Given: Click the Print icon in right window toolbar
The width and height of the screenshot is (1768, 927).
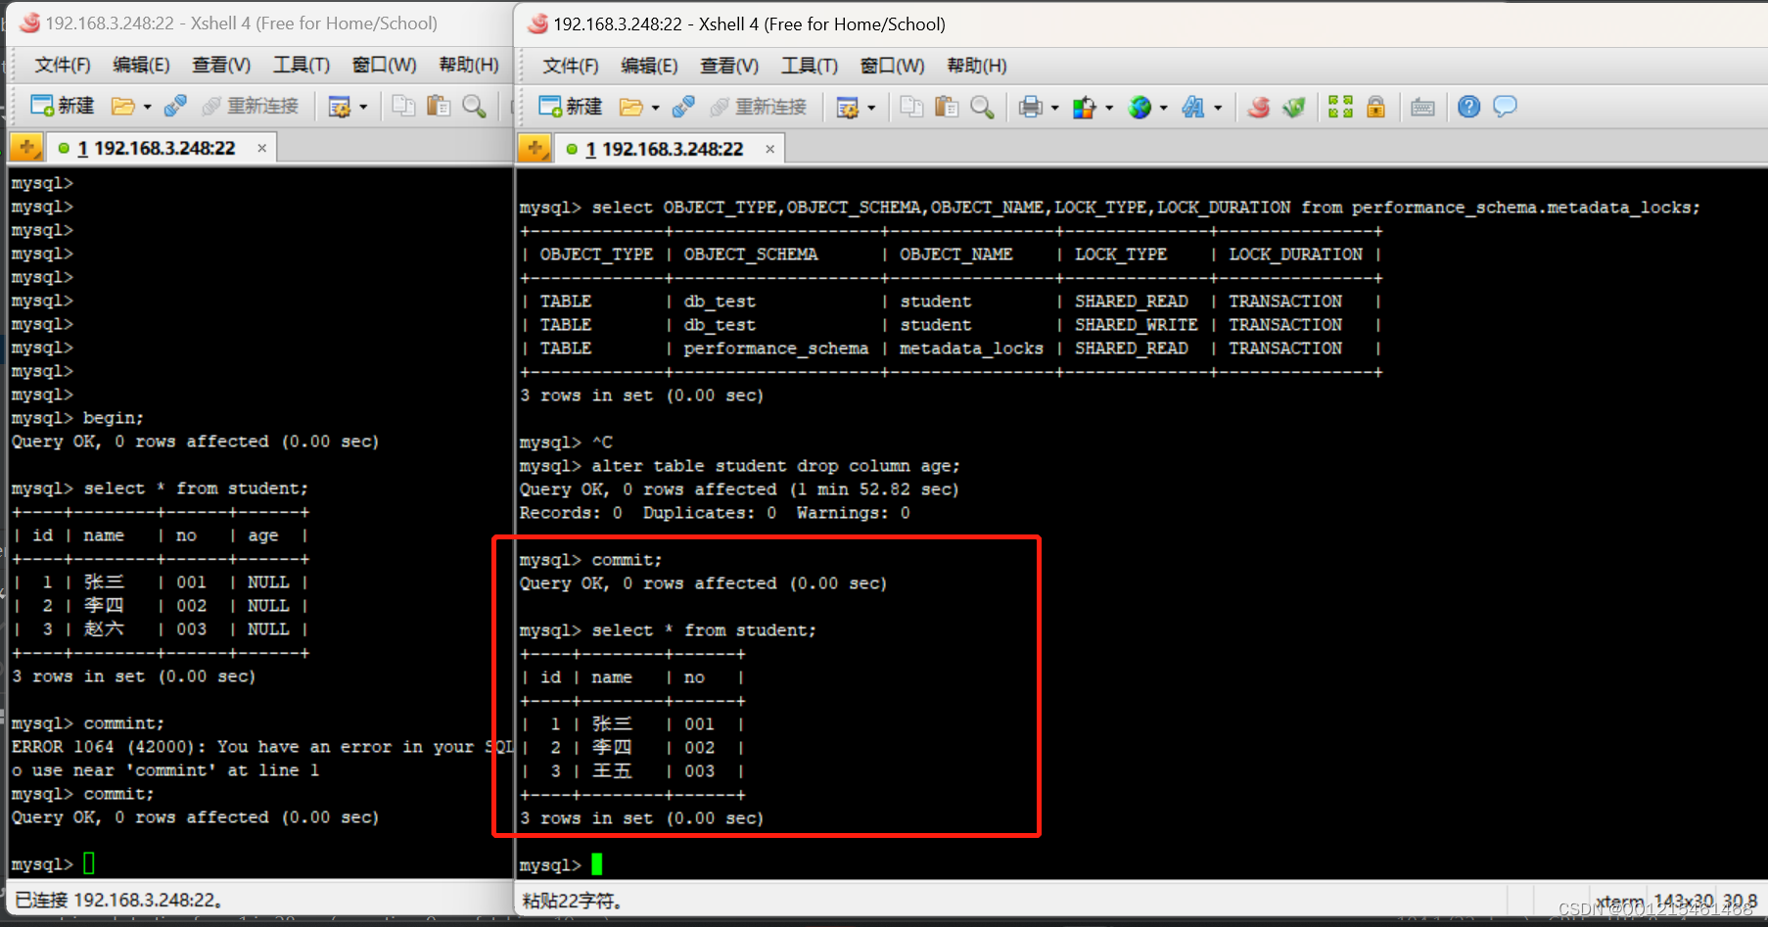Looking at the screenshot, I should pyautogui.click(x=1030, y=107).
